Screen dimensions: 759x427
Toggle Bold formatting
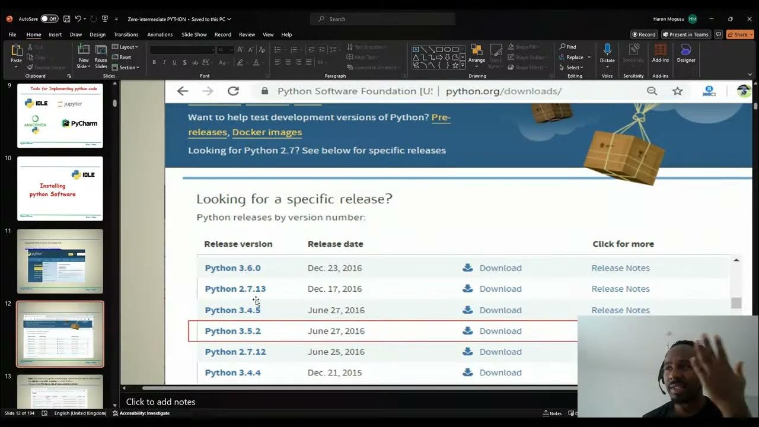(x=154, y=62)
